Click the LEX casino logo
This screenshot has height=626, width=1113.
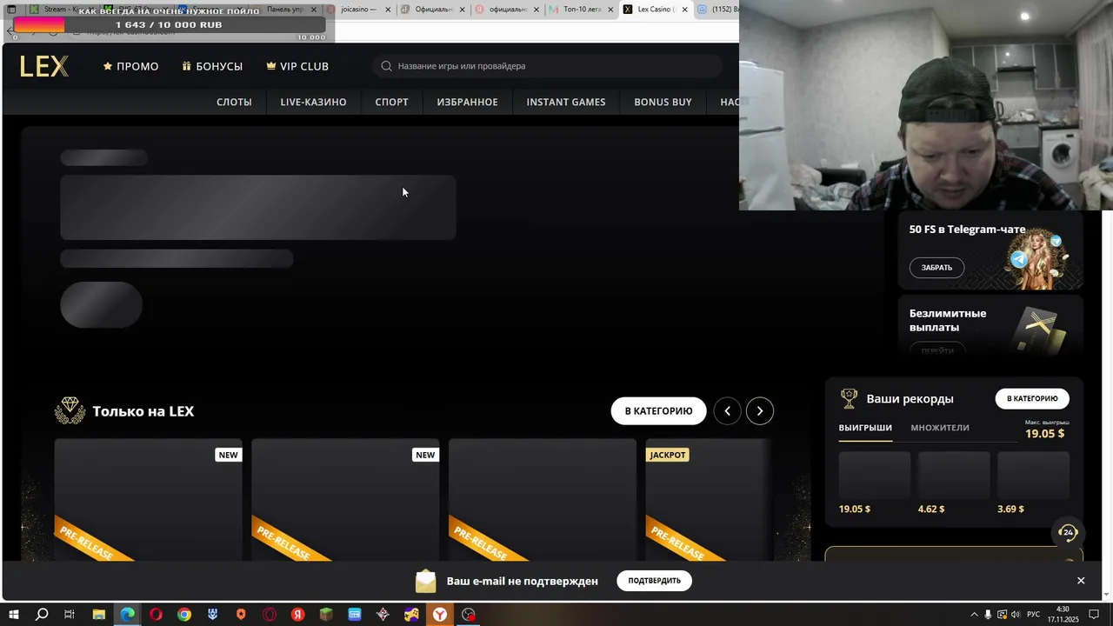click(x=44, y=66)
